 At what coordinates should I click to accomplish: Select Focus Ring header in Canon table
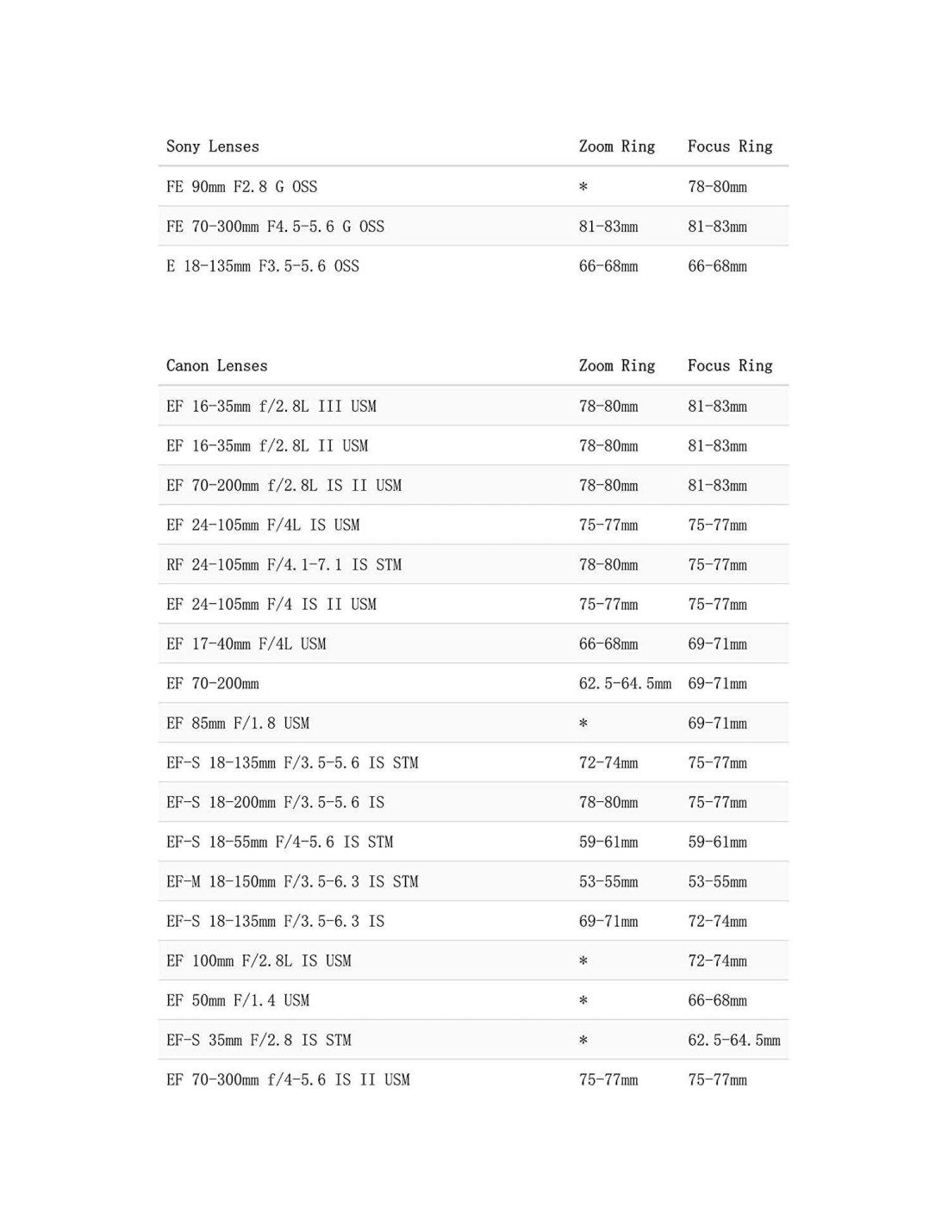pyautogui.click(x=730, y=365)
